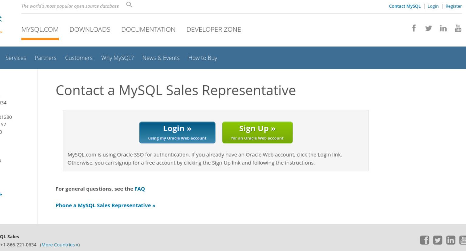Click the footer Facebook icon

point(425,240)
